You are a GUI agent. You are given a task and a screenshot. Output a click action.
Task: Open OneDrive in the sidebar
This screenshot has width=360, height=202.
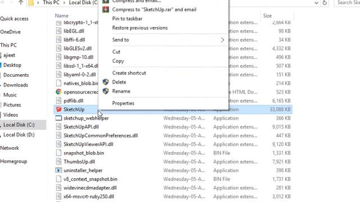10,32
